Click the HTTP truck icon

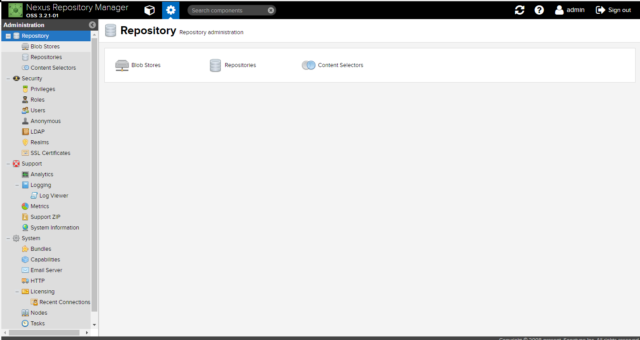pos(25,281)
